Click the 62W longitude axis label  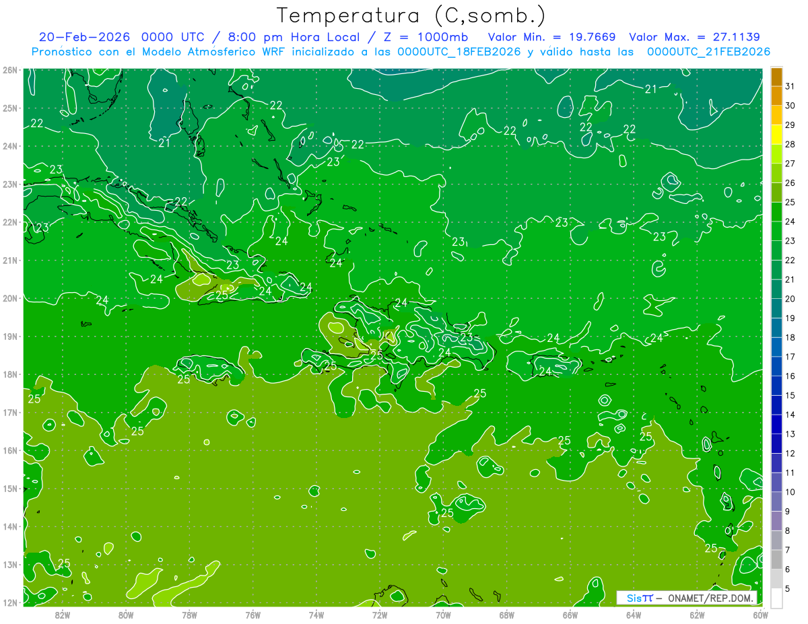(x=697, y=615)
